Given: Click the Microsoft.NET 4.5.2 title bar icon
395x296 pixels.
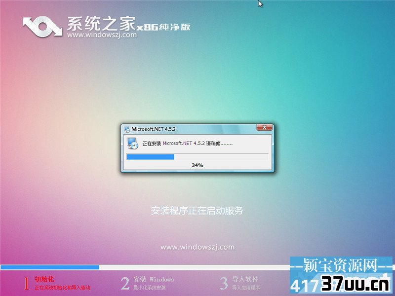Looking at the screenshot, I should 127,129.
